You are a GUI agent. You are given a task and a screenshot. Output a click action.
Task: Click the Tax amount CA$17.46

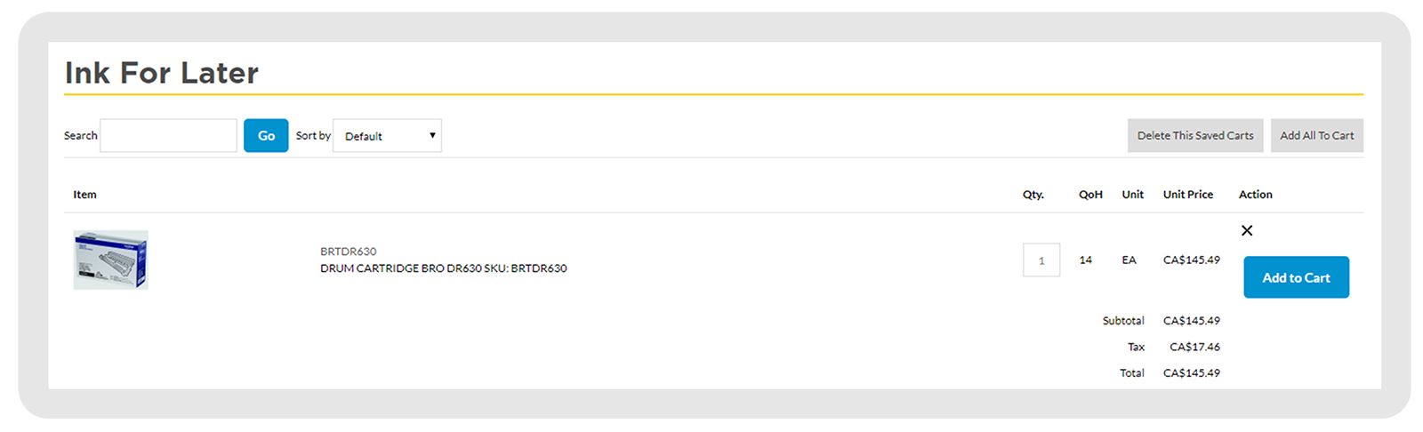[x=1195, y=348]
